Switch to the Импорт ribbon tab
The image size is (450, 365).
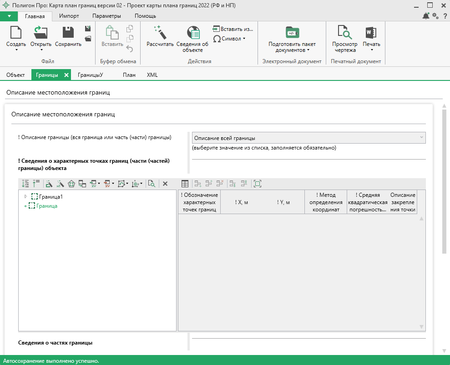pos(69,16)
